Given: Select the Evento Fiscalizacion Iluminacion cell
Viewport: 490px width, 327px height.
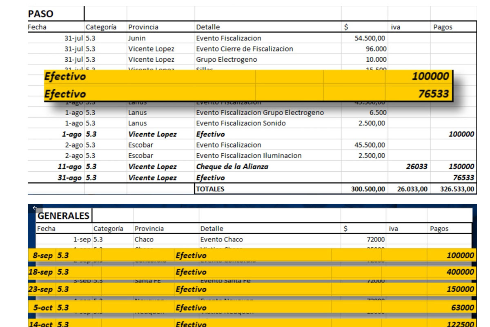Looking at the screenshot, I should pos(249,155).
